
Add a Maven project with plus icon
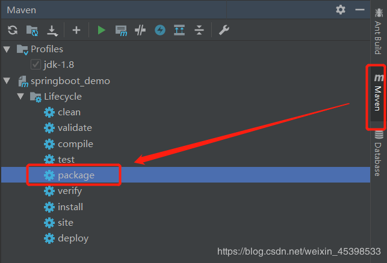[x=76, y=30]
